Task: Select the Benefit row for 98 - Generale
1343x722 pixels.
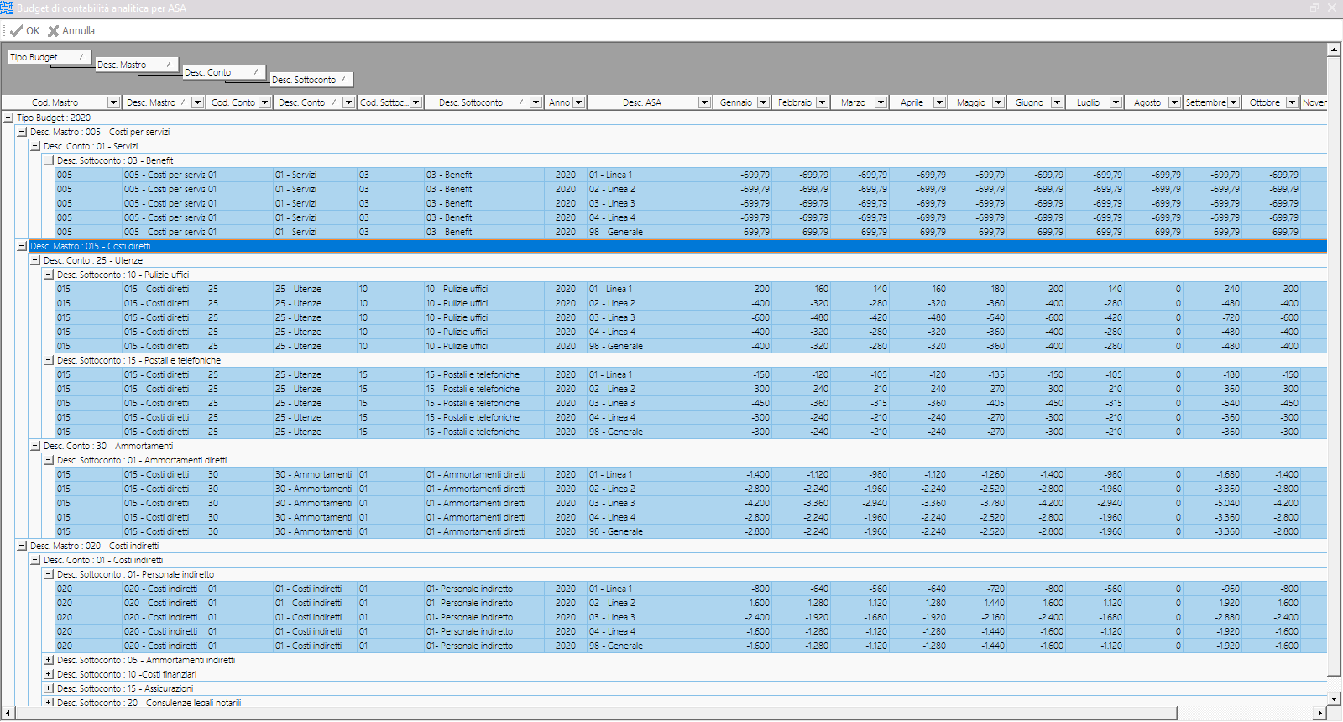Action: coord(691,232)
